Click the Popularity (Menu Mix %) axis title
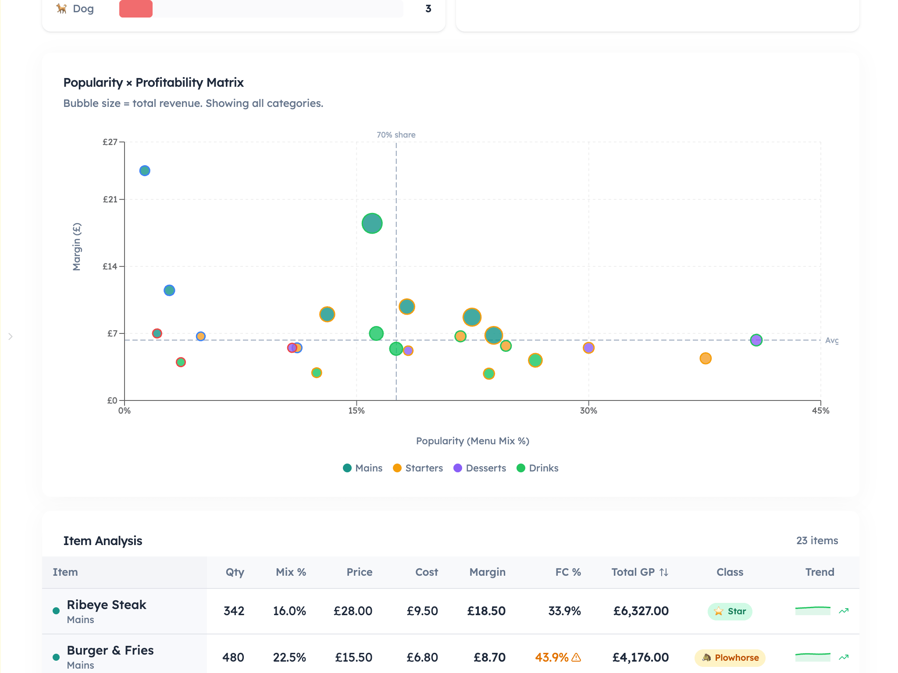The height and width of the screenshot is (673, 898). point(473,441)
